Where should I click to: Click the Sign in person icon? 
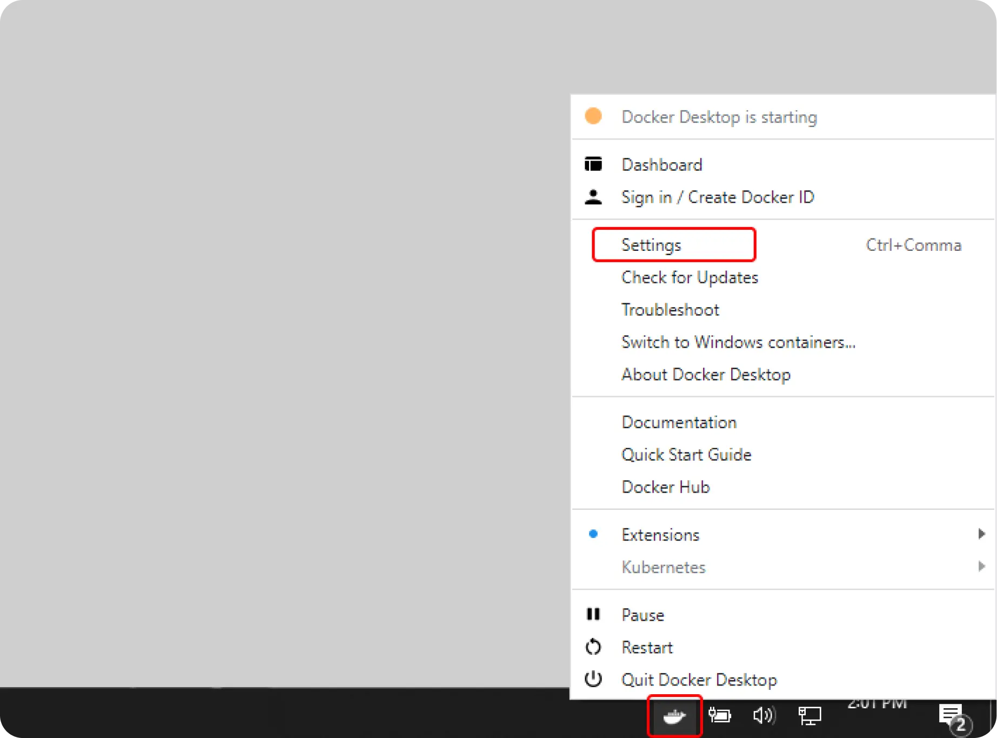pyautogui.click(x=593, y=197)
